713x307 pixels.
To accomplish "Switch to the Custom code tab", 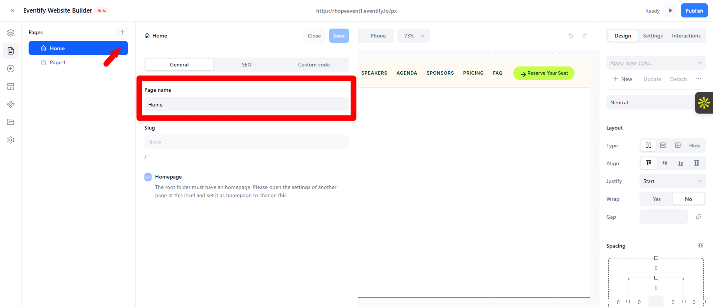I will point(314,65).
